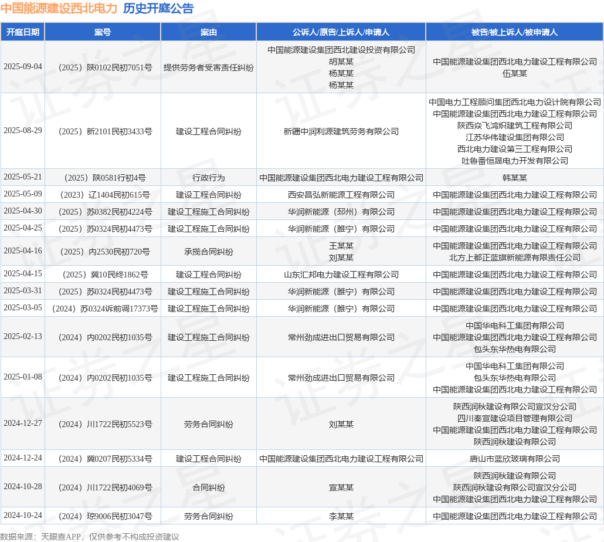Click plaintiff name 李某某

[341, 516]
